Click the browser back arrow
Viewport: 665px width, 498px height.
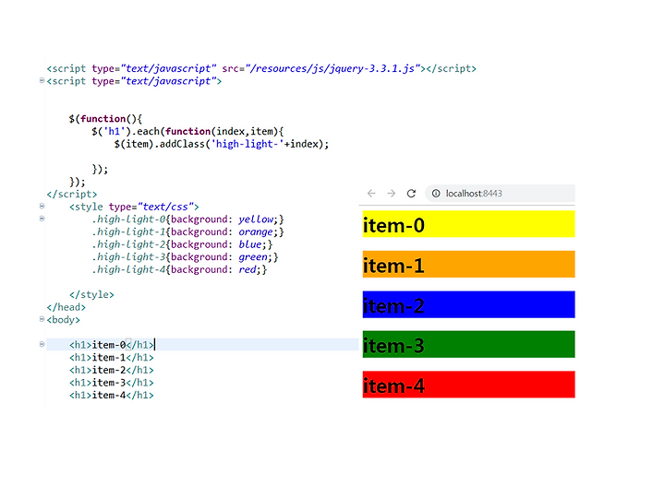[371, 194]
